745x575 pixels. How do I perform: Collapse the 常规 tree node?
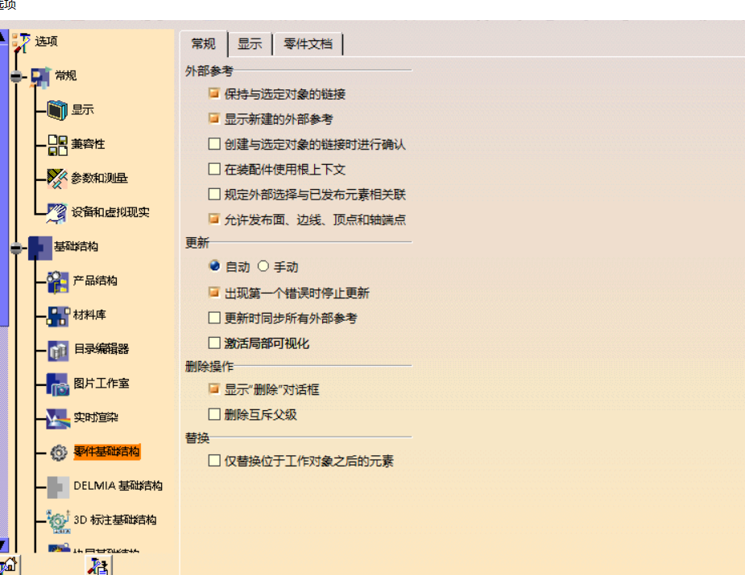click(17, 77)
